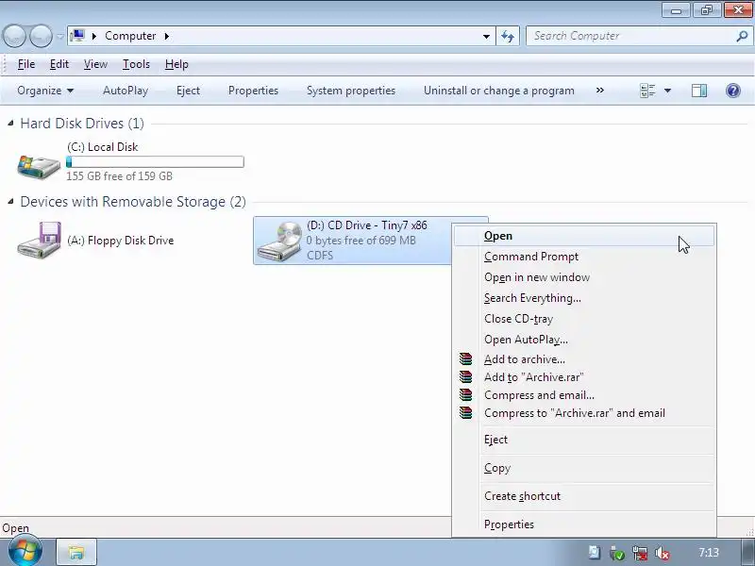Choose Properties in the context menu
This screenshot has height=566, width=755.
pos(584,524)
